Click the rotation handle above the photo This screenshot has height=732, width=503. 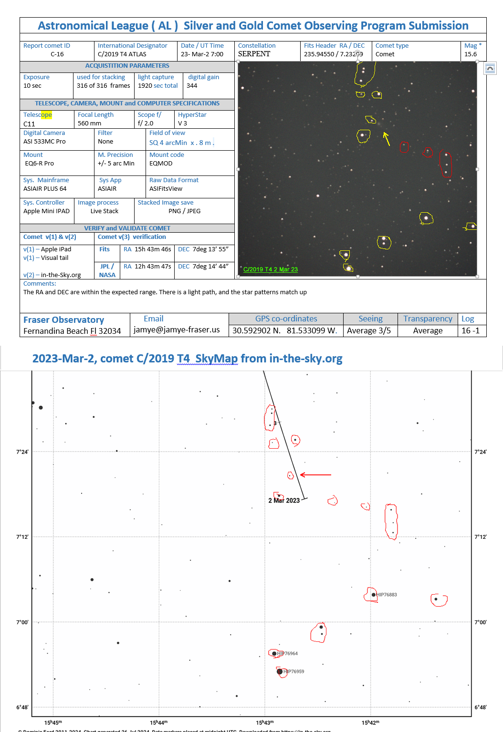click(x=358, y=53)
